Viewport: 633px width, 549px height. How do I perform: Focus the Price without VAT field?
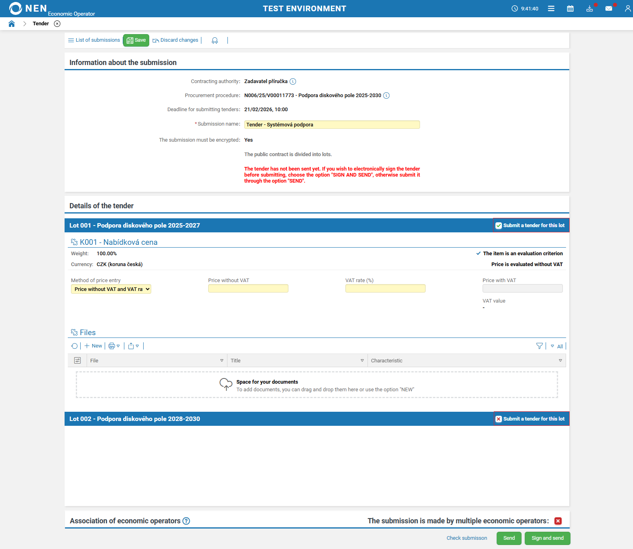(x=248, y=289)
